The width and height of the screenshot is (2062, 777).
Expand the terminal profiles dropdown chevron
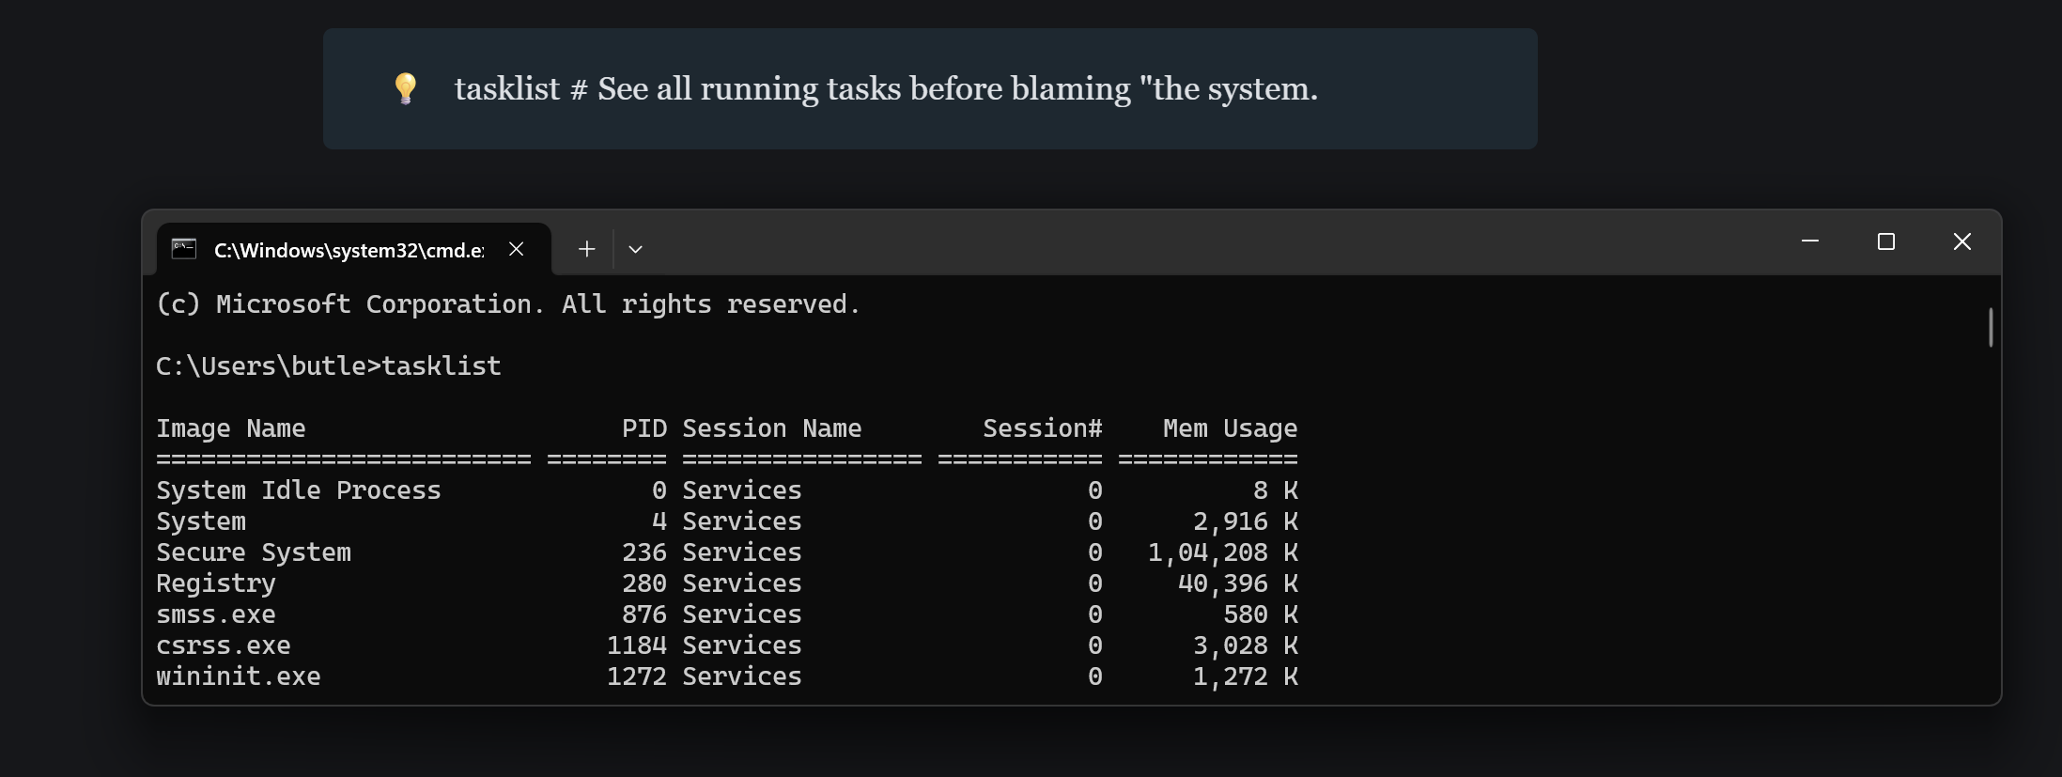pos(636,249)
